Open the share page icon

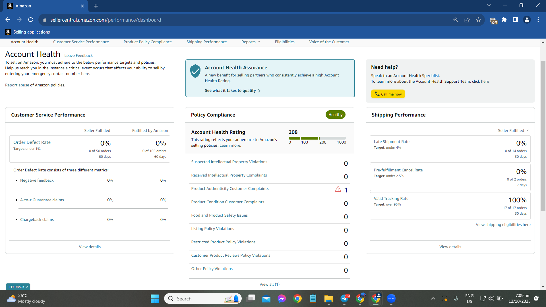(467, 20)
